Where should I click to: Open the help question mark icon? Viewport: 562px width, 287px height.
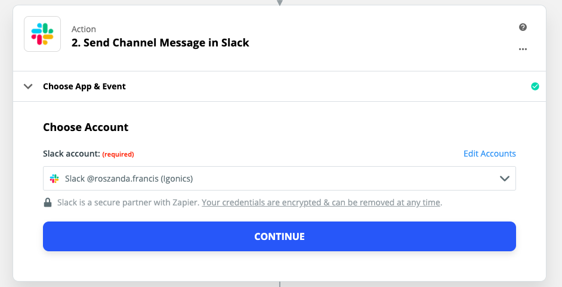coord(523,27)
